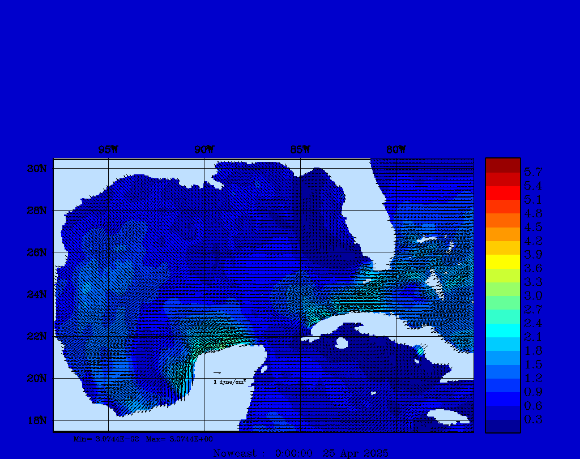Screen dimensions: 580x459
Task: Click the Min/Max values text
Action: [143, 439]
